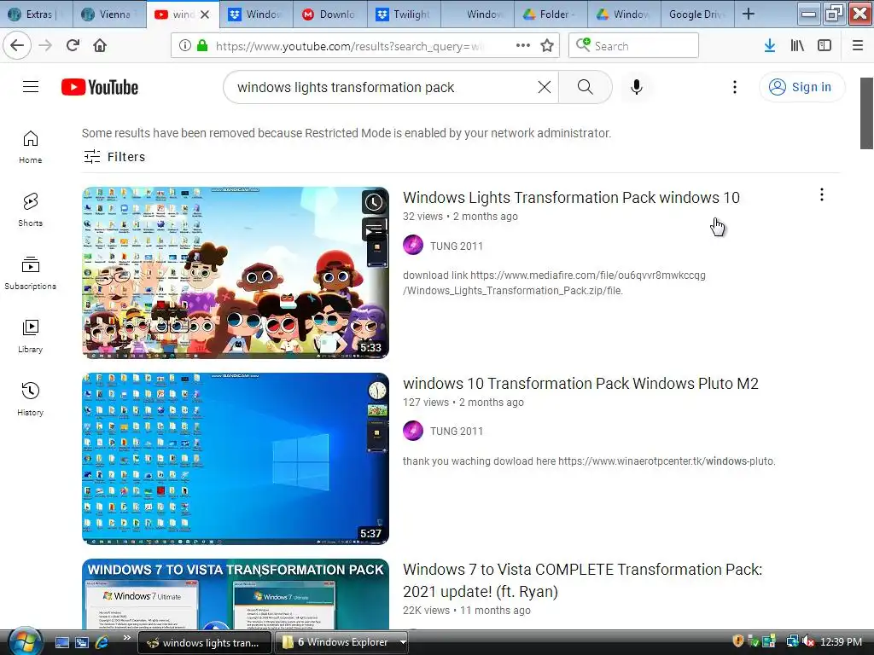This screenshot has width=874, height=655.
Task: Expand quick launch overflow chevron
Action: tap(126, 638)
